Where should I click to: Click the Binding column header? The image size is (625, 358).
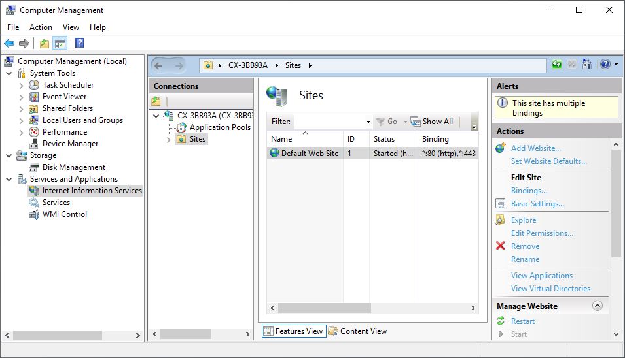click(448, 139)
